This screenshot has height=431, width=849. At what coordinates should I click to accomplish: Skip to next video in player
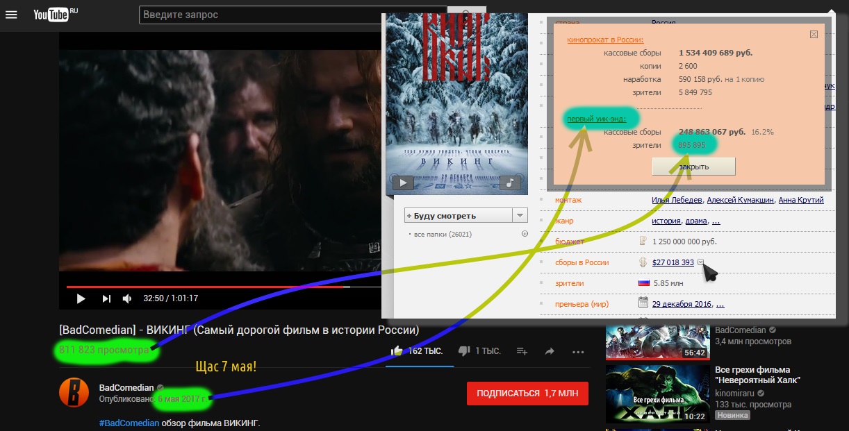click(x=106, y=298)
